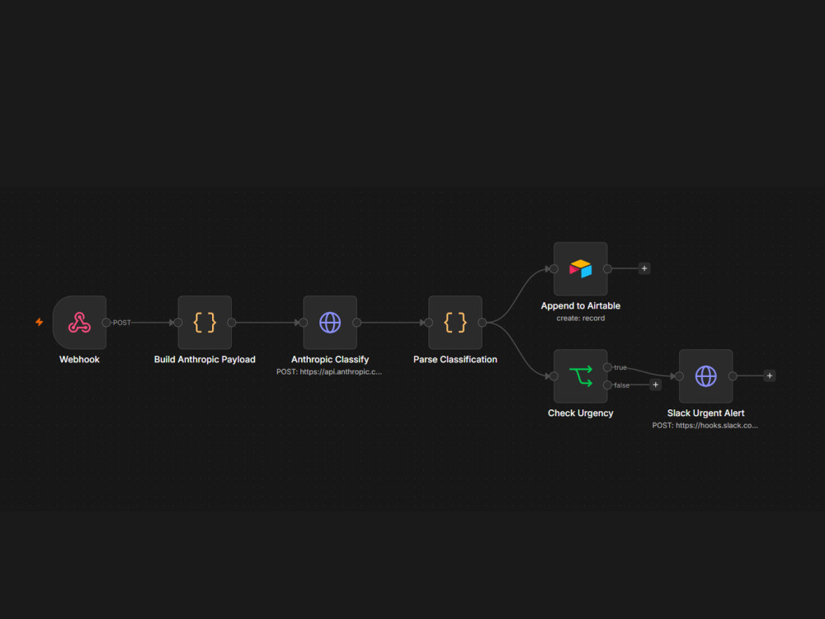Open the Append to Airtable node
The image size is (825, 619).
click(x=580, y=268)
